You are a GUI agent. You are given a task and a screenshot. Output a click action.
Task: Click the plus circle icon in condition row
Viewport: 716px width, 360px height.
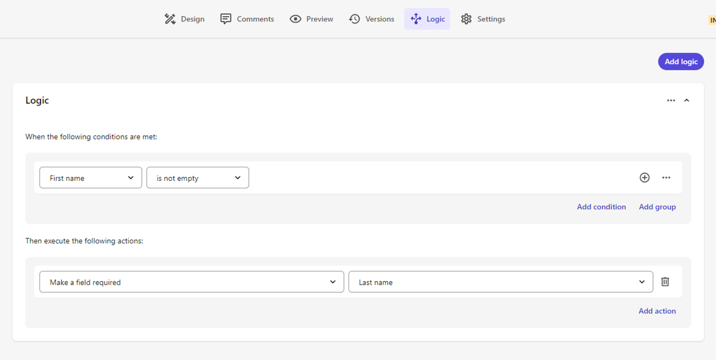point(644,178)
